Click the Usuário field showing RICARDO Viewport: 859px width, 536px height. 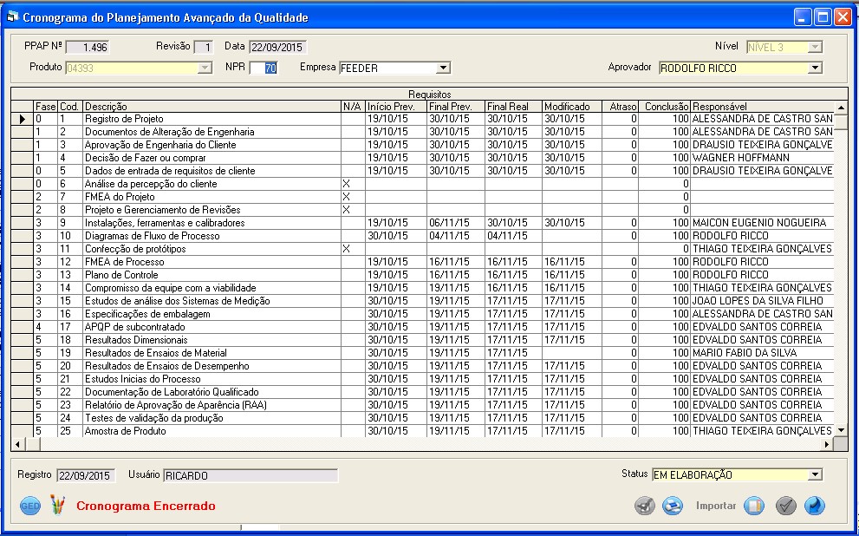(251, 475)
